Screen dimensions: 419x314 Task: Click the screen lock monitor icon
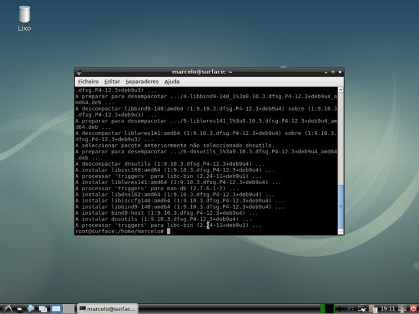point(402,308)
